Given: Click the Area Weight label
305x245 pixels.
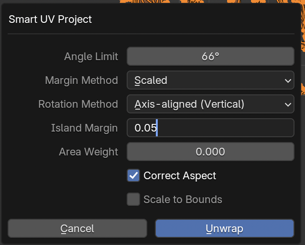Looking at the screenshot, I should tap(88, 152).
